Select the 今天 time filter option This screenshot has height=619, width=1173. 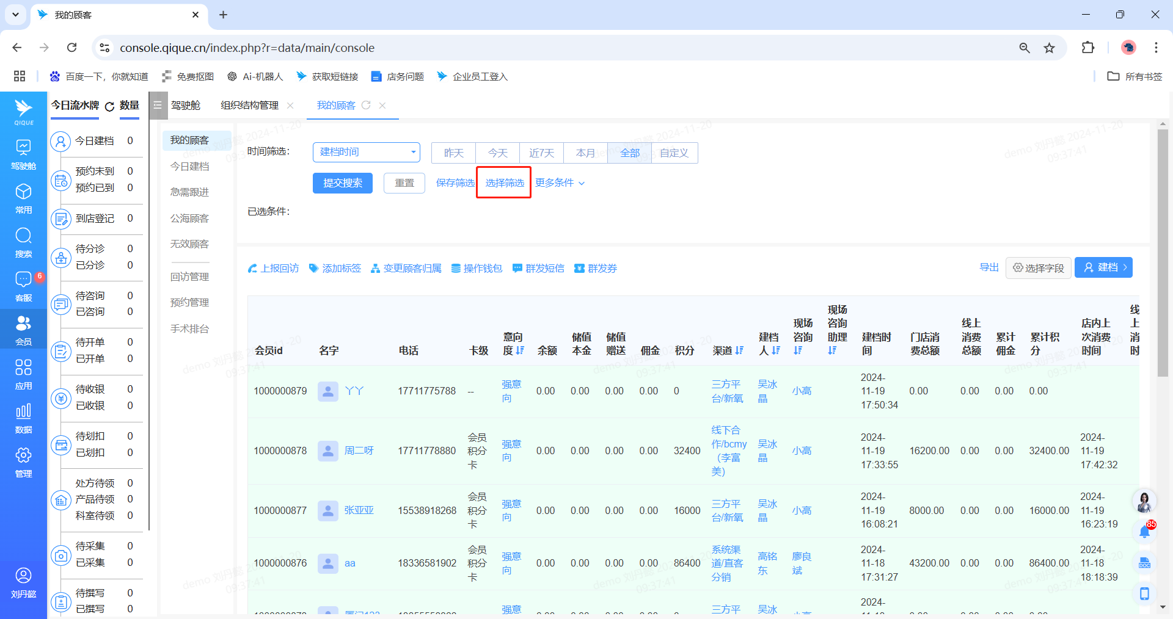click(x=497, y=153)
